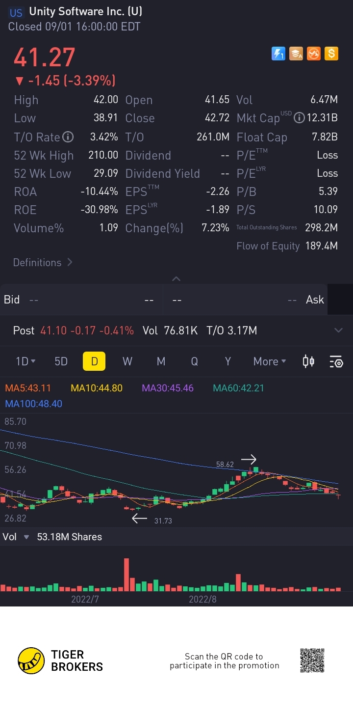Tap the 52 Wk High value 210.00

[x=103, y=155]
